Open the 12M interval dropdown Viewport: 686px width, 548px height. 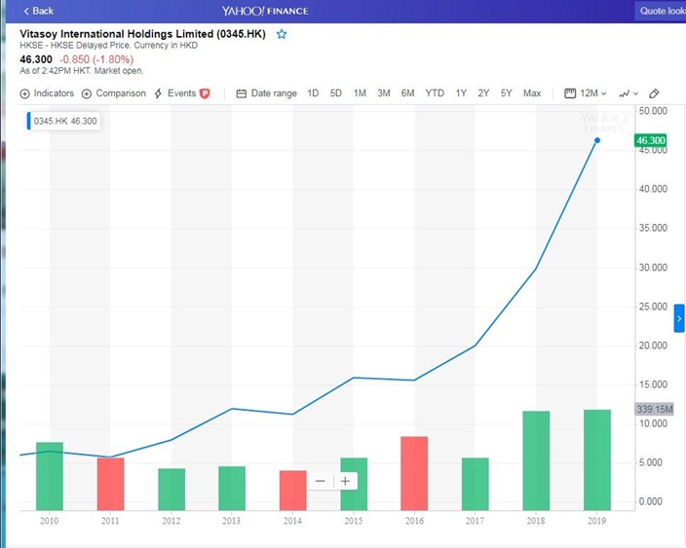(x=592, y=93)
